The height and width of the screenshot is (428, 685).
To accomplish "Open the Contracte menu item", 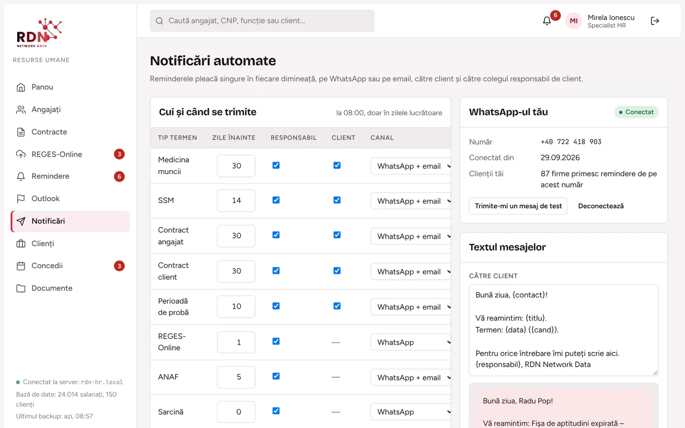I will [x=70, y=132].
